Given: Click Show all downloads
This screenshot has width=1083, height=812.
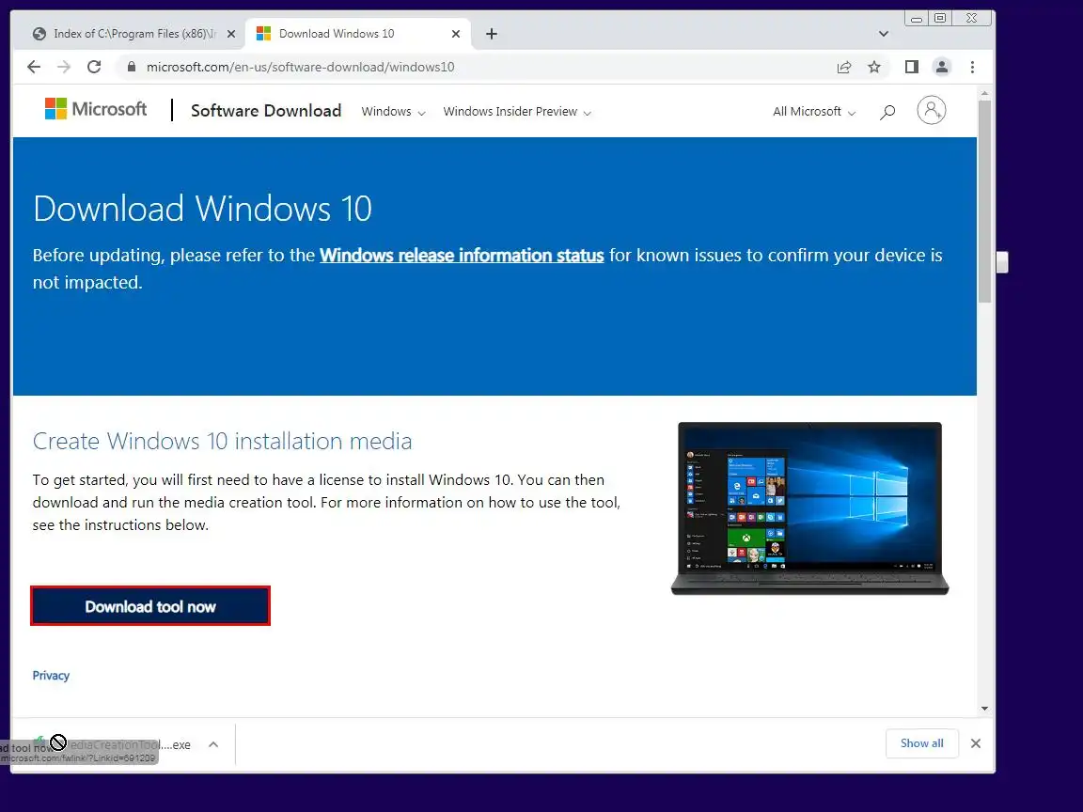Looking at the screenshot, I should point(921,743).
